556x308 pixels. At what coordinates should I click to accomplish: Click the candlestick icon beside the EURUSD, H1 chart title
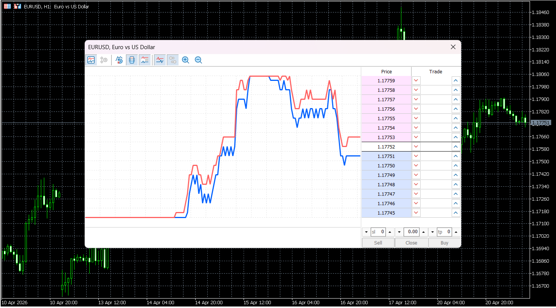click(17, 6)
